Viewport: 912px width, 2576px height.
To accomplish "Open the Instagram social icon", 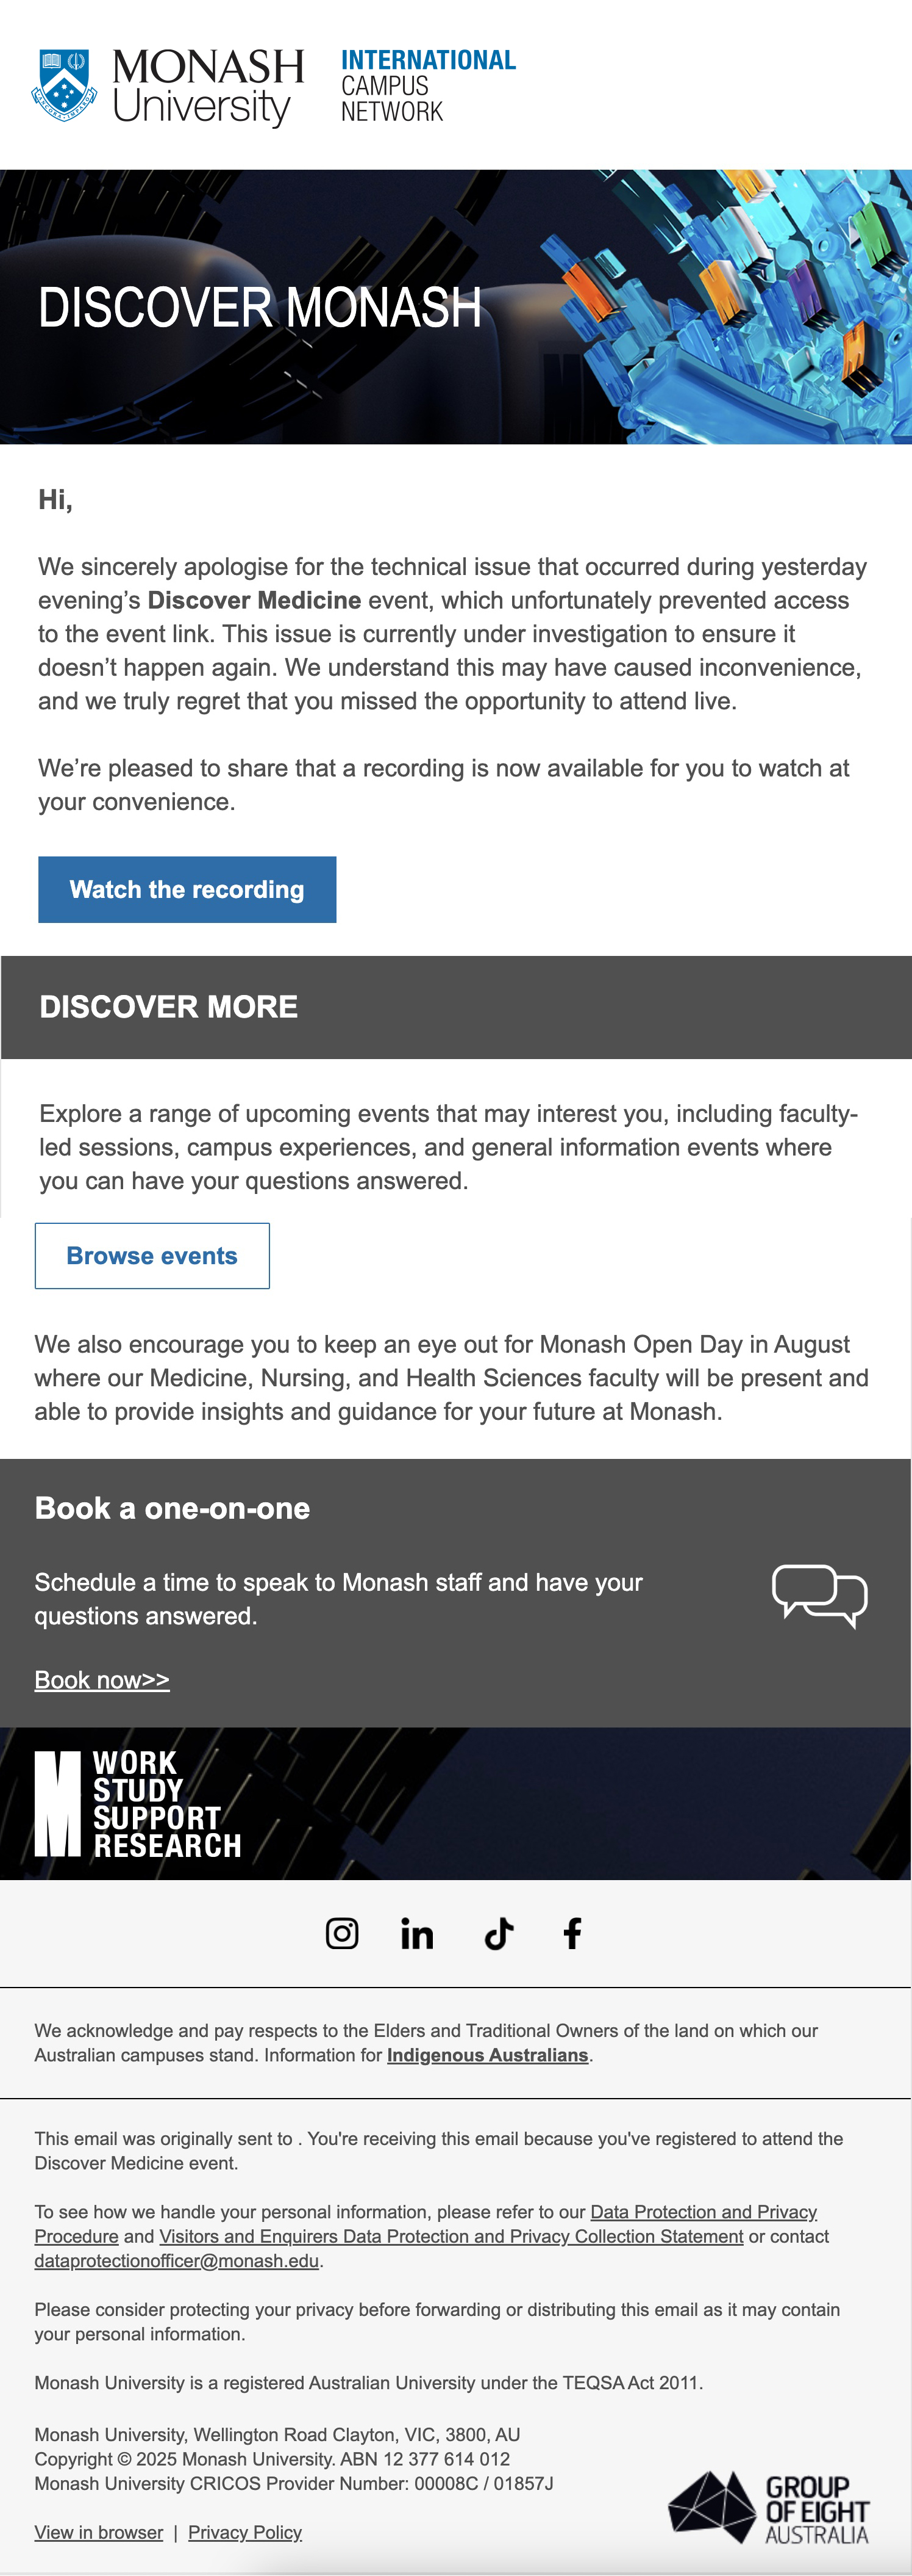I will click(x=341, y=1933).
